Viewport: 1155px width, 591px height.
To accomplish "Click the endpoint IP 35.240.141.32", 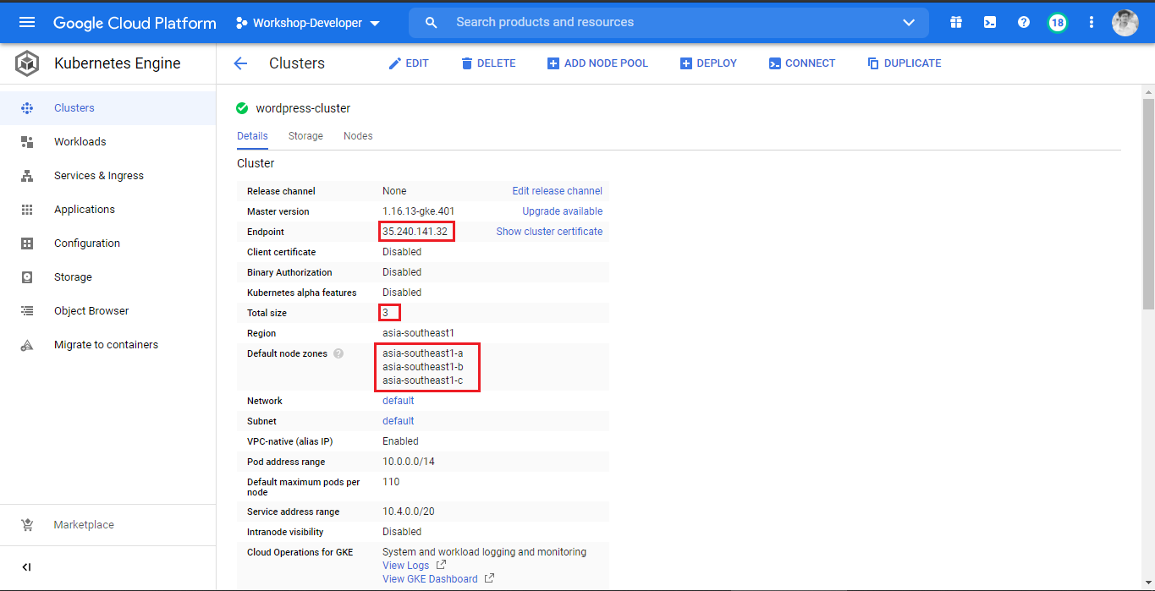I will (415, 232).
